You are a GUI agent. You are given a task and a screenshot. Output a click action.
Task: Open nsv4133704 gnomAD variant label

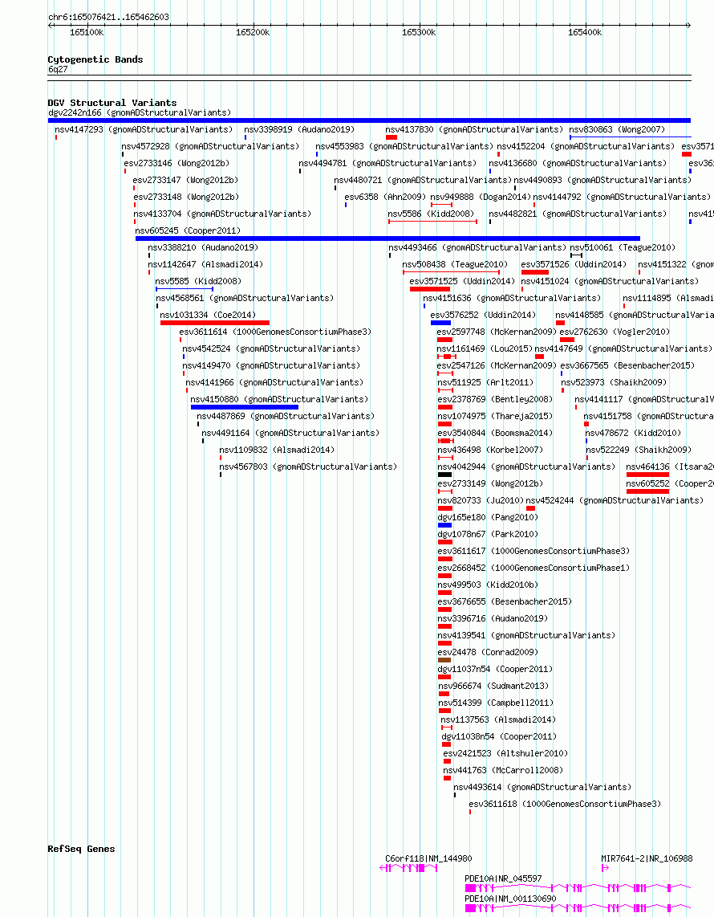(222, 214)
